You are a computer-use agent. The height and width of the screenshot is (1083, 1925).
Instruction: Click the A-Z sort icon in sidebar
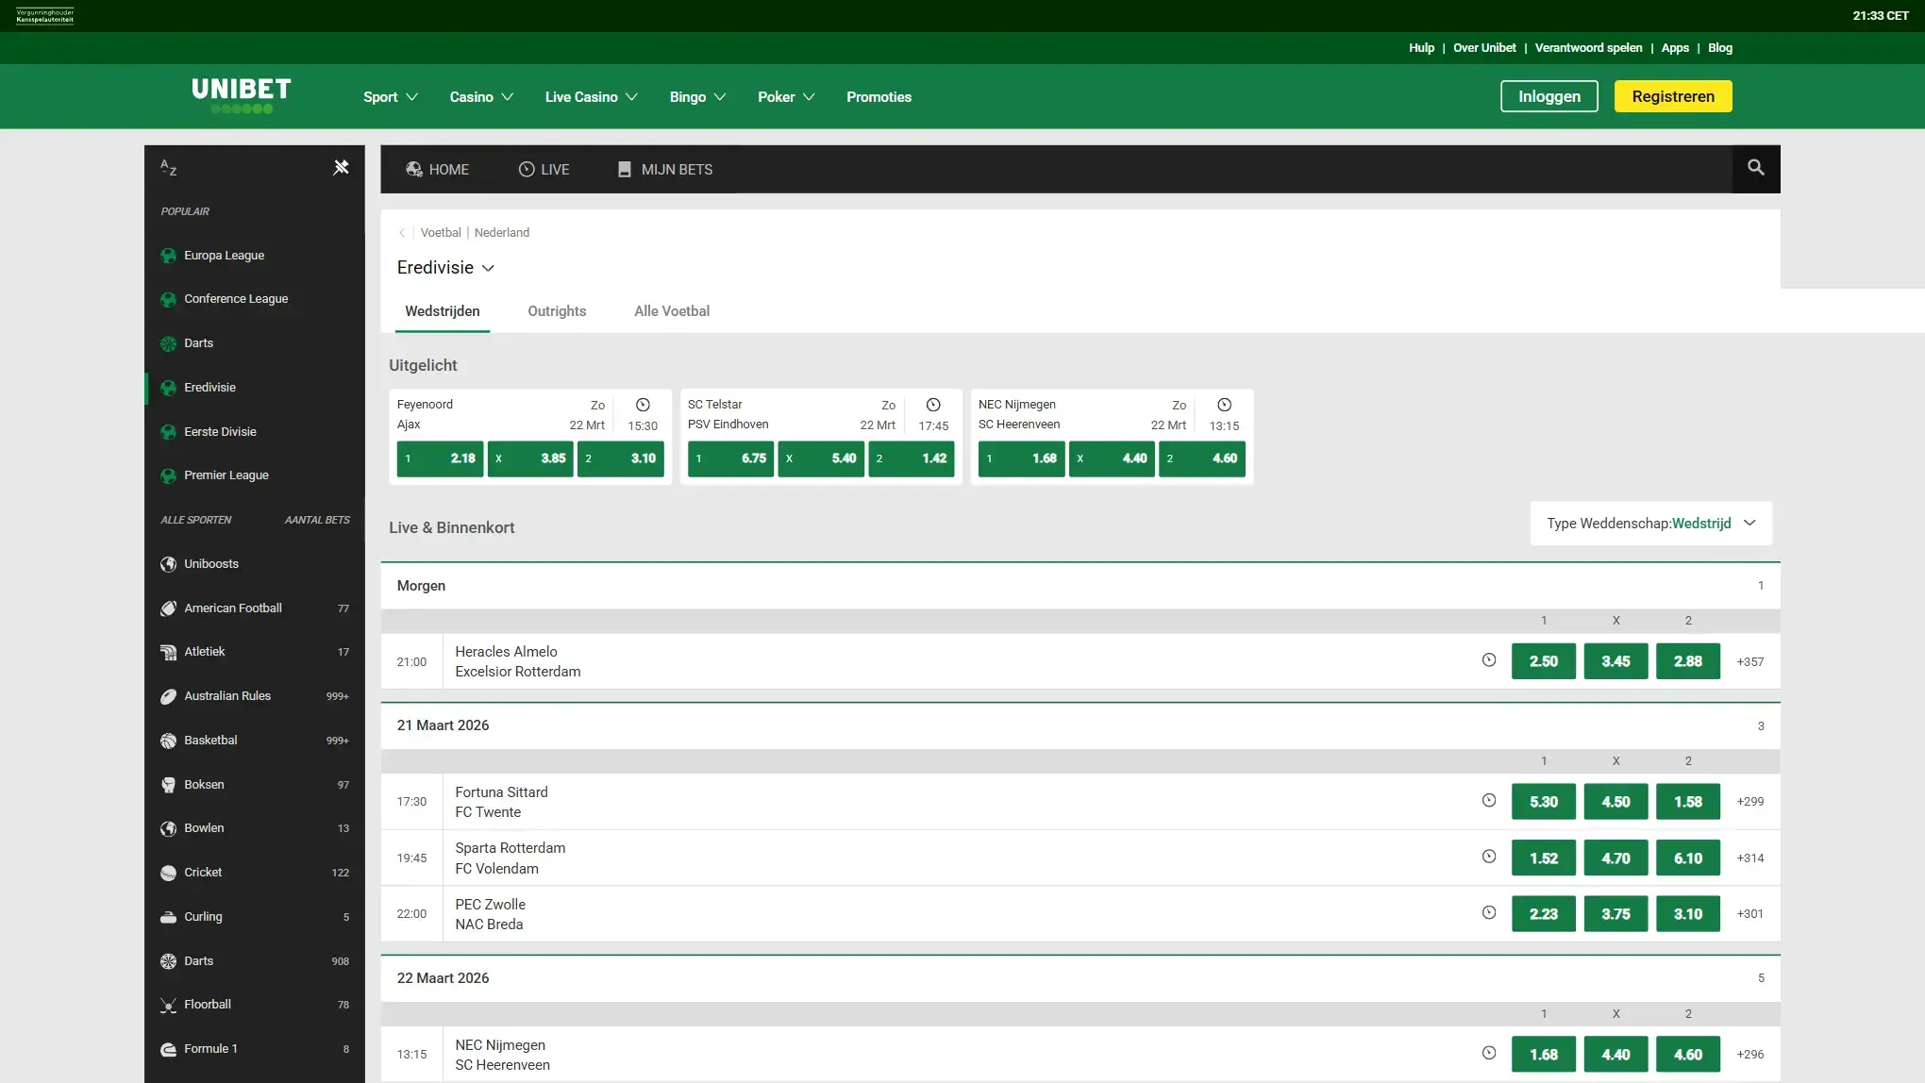click(169, 168)
